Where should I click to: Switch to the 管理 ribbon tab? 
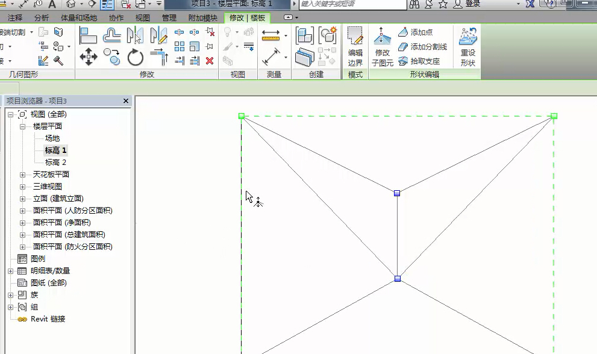point(169,18)
